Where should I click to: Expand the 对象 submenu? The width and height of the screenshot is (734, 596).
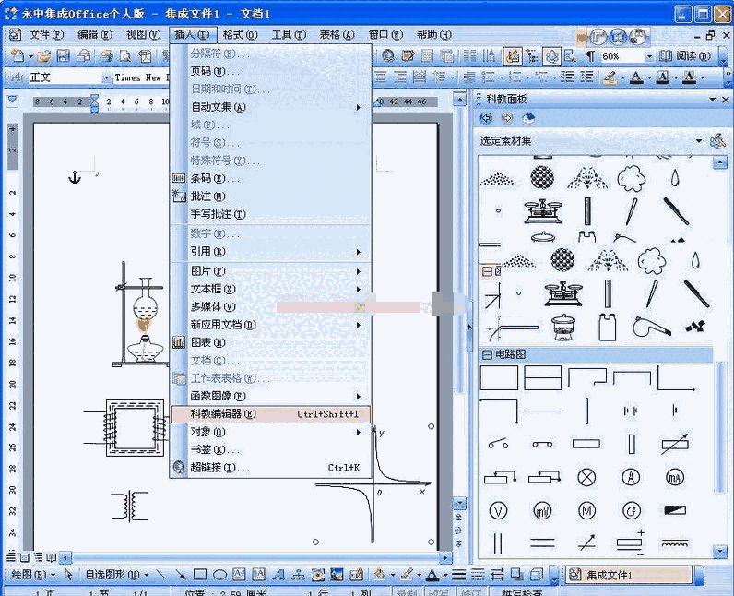tap(270, 432)
